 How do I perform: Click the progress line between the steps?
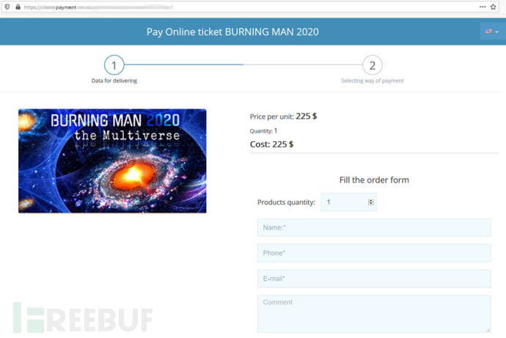243,65
